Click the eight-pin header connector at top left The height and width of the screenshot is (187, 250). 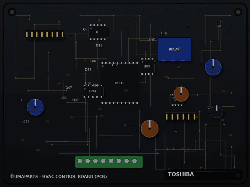45,34
